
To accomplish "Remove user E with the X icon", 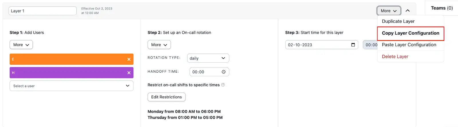I will pos(129,59).
